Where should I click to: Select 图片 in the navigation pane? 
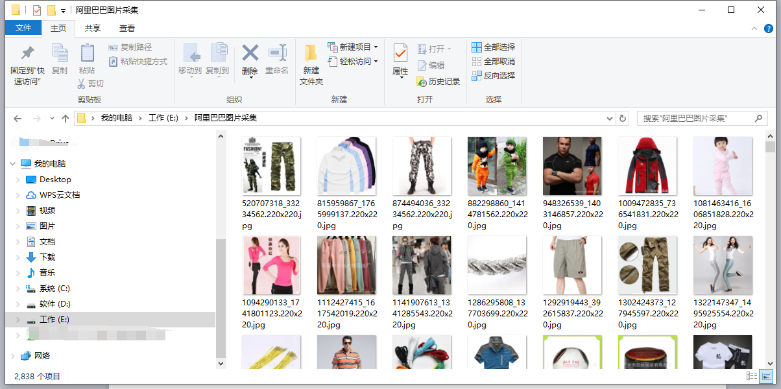click(47, 226)
